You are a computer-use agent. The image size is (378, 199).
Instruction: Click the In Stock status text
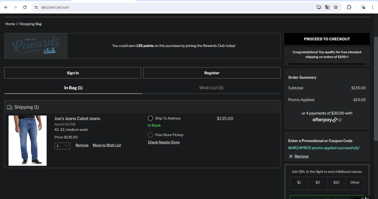click(x=154, y=125)
